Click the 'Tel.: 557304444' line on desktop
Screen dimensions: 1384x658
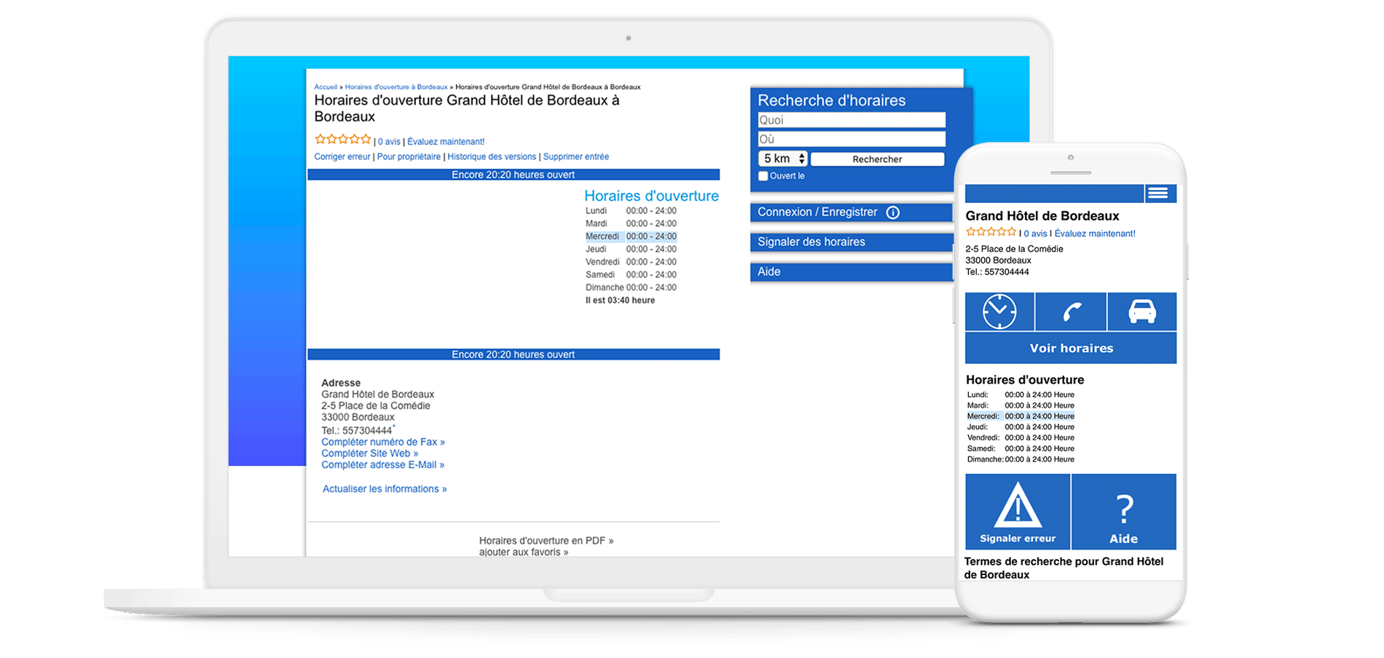pos(358,430)
